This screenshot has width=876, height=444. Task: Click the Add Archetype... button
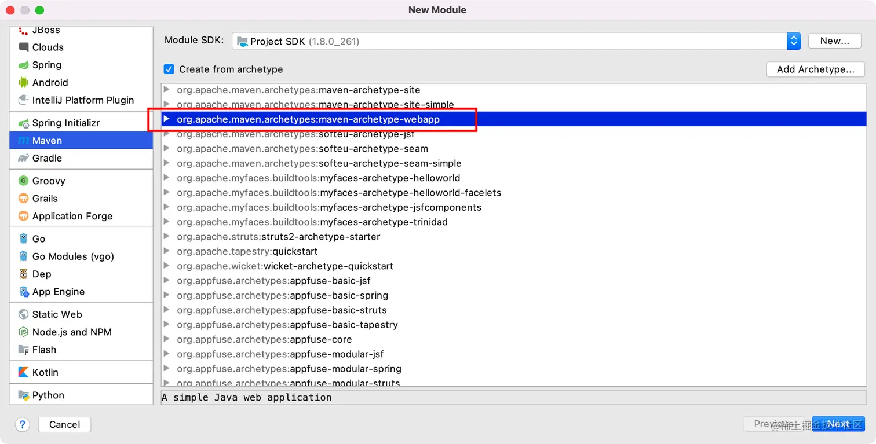click(816, 69)
